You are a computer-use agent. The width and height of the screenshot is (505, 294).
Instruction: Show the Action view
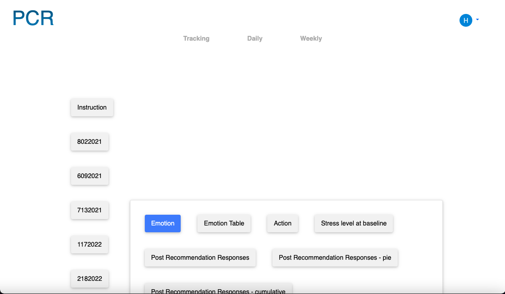(283, 223)
